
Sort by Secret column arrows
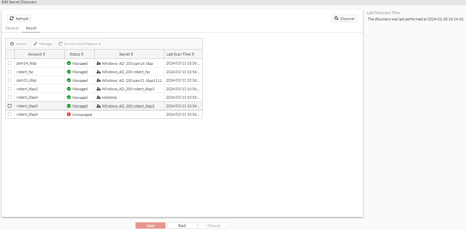tap(132, 54)
